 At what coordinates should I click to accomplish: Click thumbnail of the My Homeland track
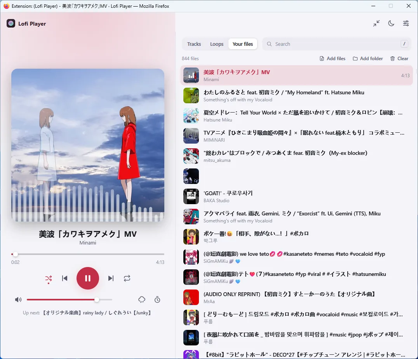pyautogui.click(x=191, y=95)
